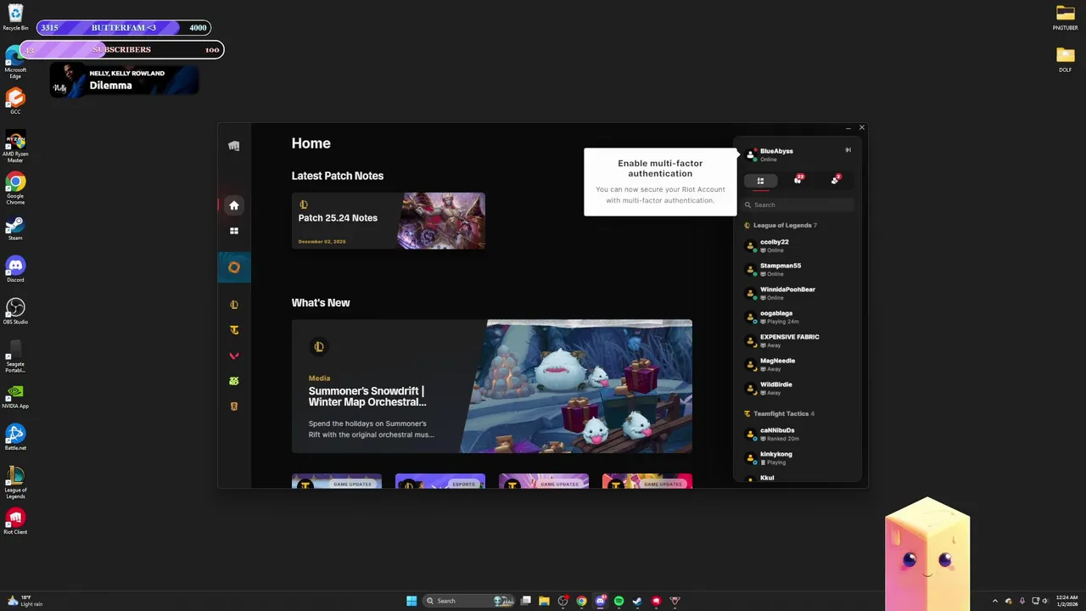Open the Valorant icon in Riot sidebar
The image size is (1086, 611).
pos(234,356)
